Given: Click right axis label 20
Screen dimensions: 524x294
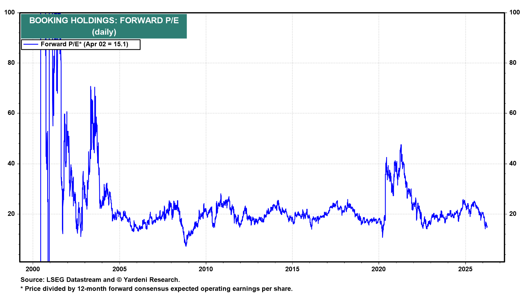Looking at the screenshot, I should coord(513,214).
